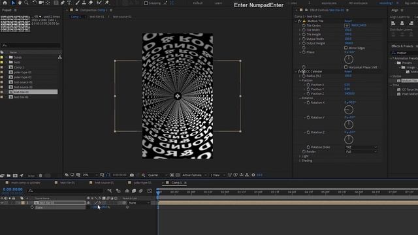Click Effects & Presets search field

(x=404, y=53)
